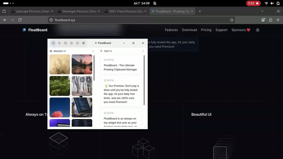This screenshot has height=159, width=283.
Task: Open the Features nav link
Action: coord(171,30)
